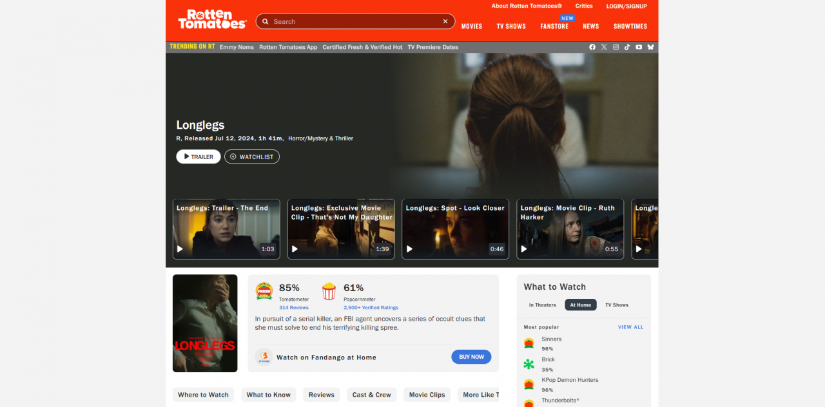Open the Critics link

click(x=584, y=6)
